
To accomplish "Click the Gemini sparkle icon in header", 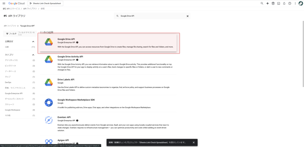I will tap(267, 3).
